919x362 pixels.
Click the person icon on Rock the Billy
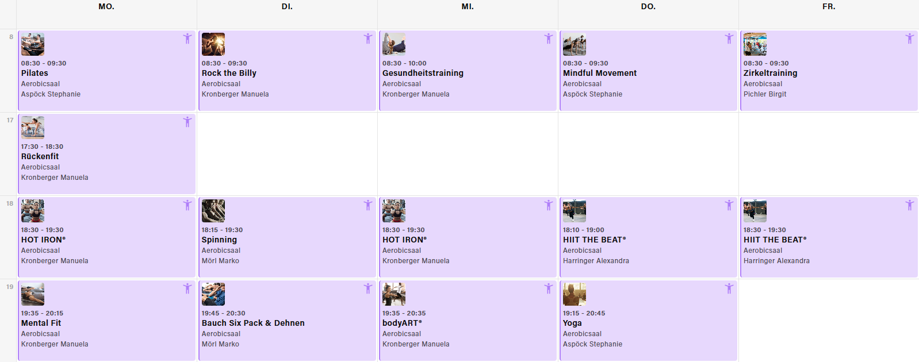tap(368, 38)
